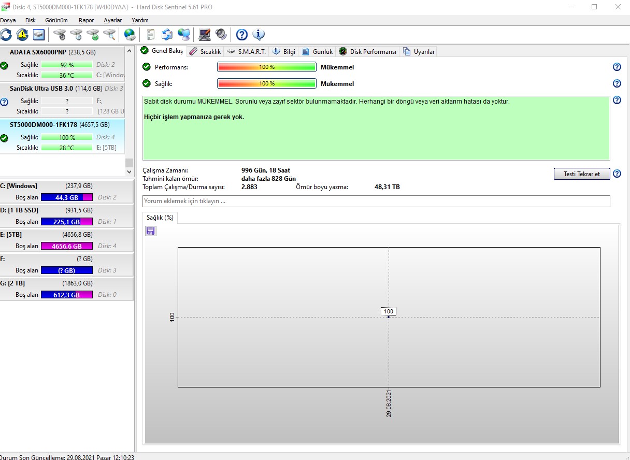Click the globe with disk toolbar icon
Image resolution: width=630 pixels, height=460 pixels.
(130, 35)
